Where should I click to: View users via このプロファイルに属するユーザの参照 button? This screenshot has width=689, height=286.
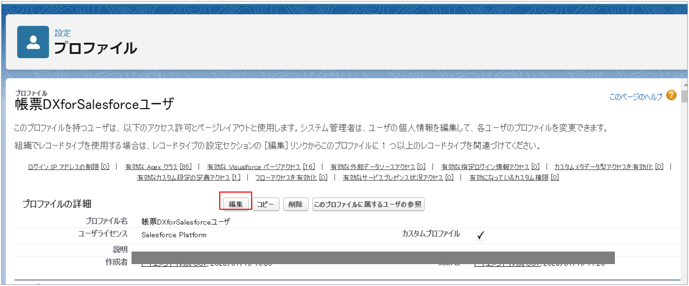368,205
